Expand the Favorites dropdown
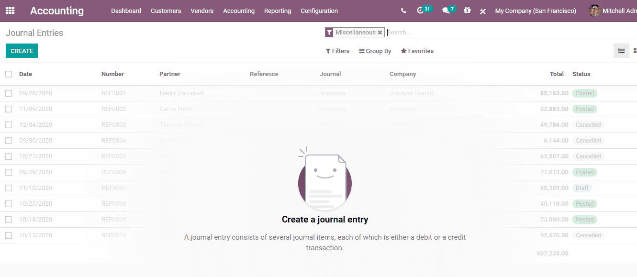The width and height of the screenshot is (637, 277). pyautogui.click(x=417, y=51)
